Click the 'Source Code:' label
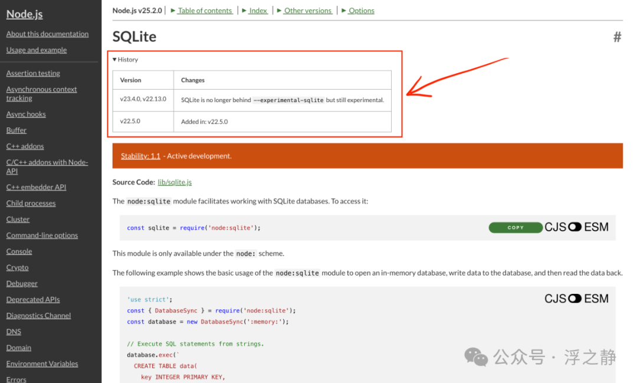637x383 pixels. pyautogui.click(x=134, y=182)
